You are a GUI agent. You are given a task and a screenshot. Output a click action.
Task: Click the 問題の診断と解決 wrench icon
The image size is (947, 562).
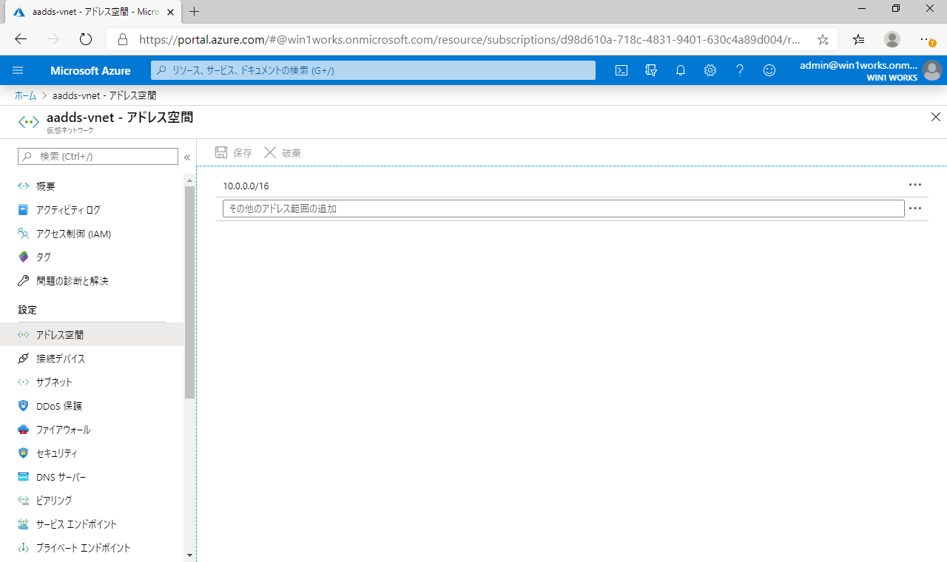24,281
